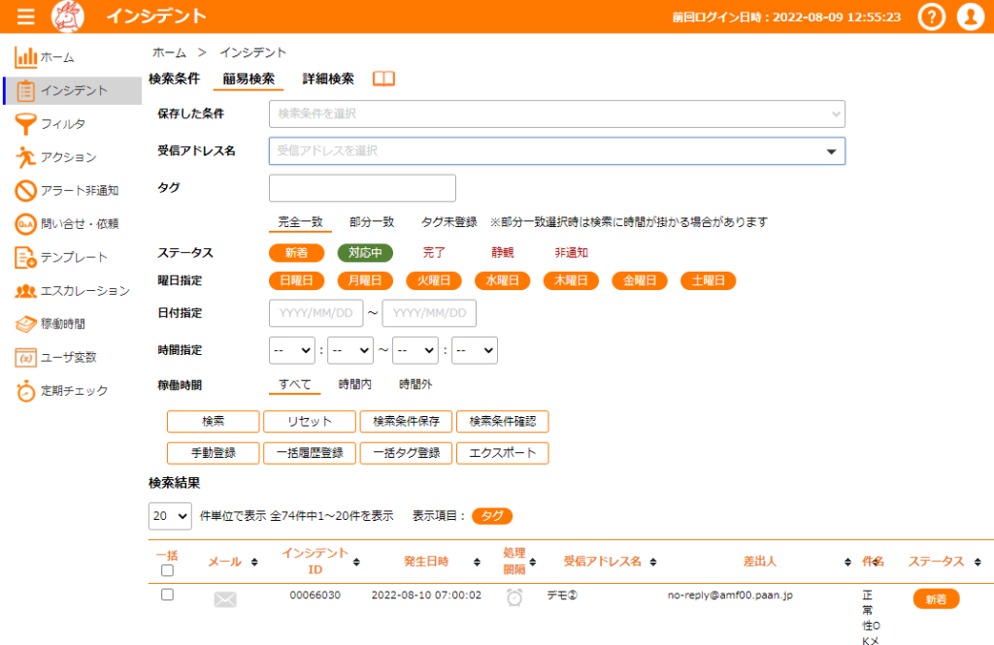Click the リセット button
The image size is (994, 645).
[310, 421]
